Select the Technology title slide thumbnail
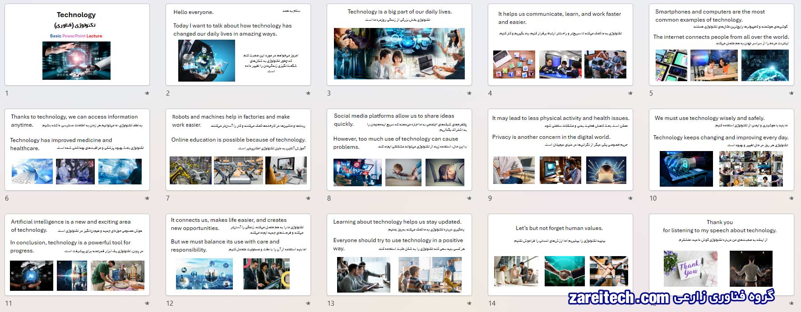Viewport: 801px width, 312px height. point(77,45)
